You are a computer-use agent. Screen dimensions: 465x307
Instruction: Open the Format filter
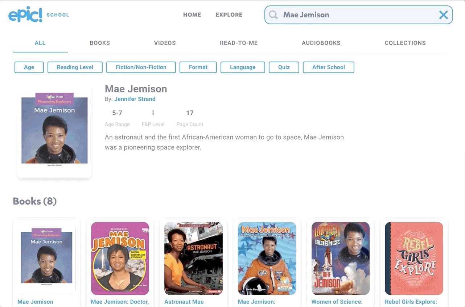[x=198, y=67]
